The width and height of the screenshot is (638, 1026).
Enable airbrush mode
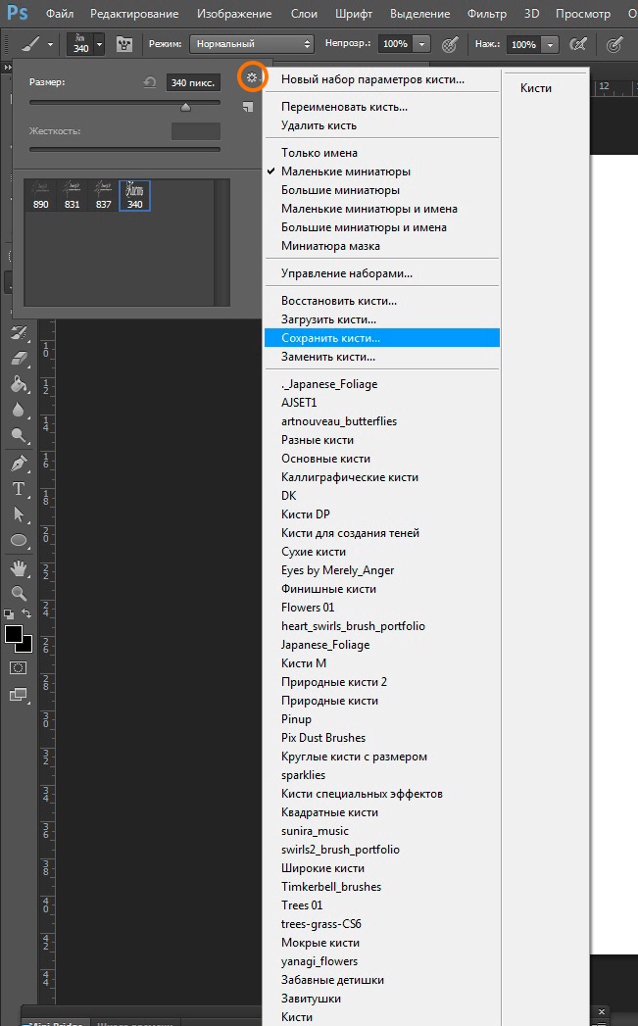[578, 44]
